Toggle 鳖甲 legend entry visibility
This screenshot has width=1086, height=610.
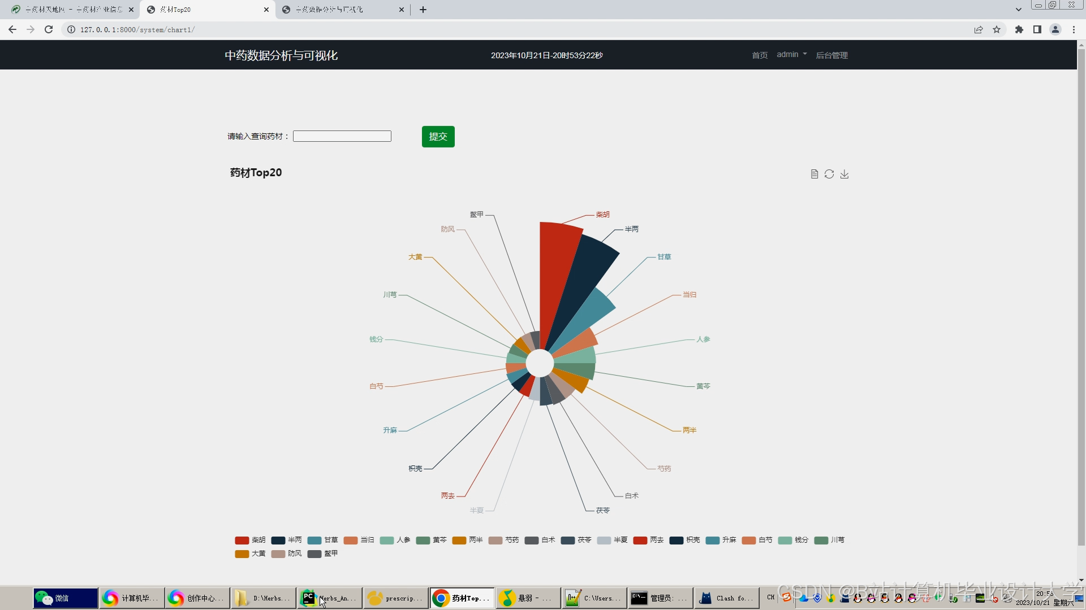point(322,554)
